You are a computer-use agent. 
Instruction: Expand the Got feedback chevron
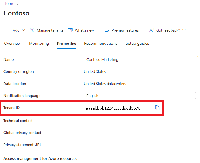pos(184,30)
